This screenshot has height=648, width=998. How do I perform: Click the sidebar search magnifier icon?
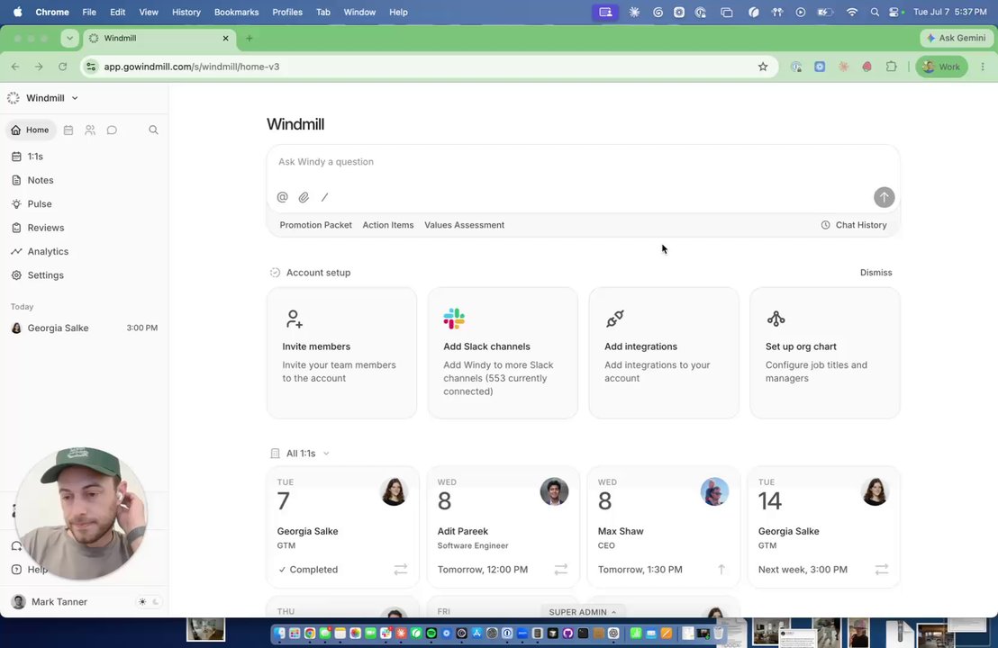point(153,130)
